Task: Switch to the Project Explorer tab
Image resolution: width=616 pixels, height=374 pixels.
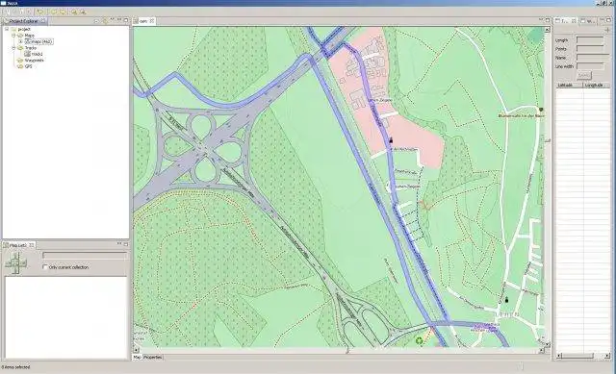Action: (23, 21)
